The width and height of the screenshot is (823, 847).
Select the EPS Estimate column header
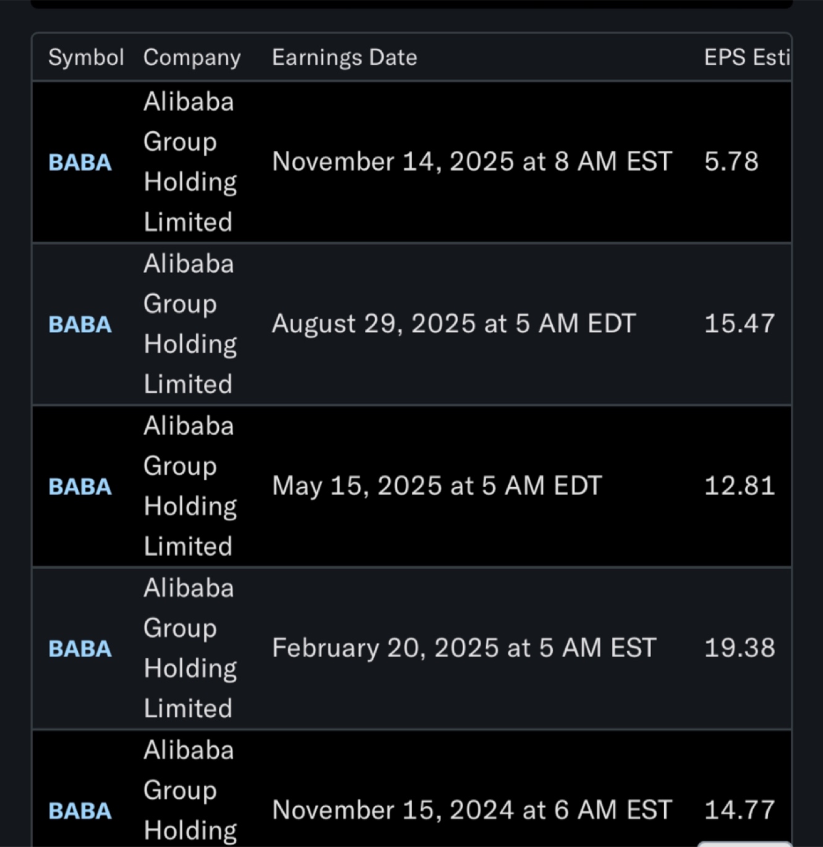coord(746,57)
